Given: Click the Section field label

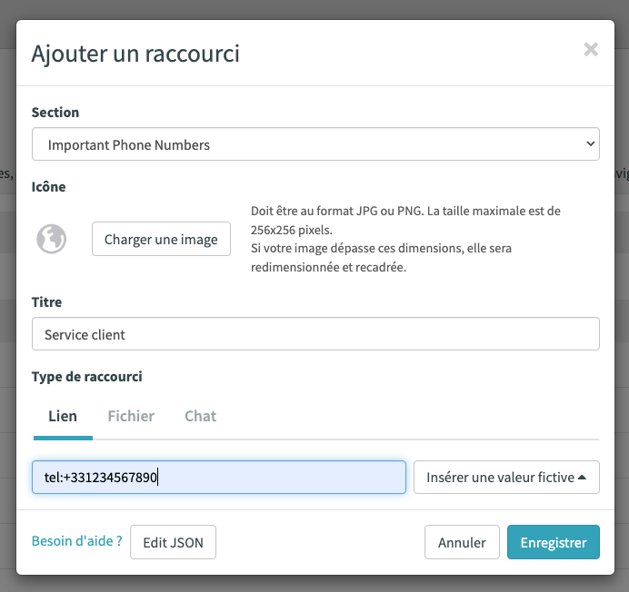Looking at the screenshot, I should pos(55,113).
